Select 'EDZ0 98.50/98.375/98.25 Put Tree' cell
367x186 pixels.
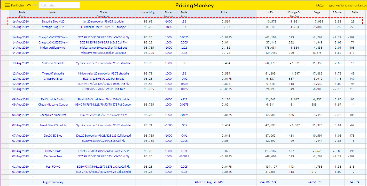tap(103, 89)
